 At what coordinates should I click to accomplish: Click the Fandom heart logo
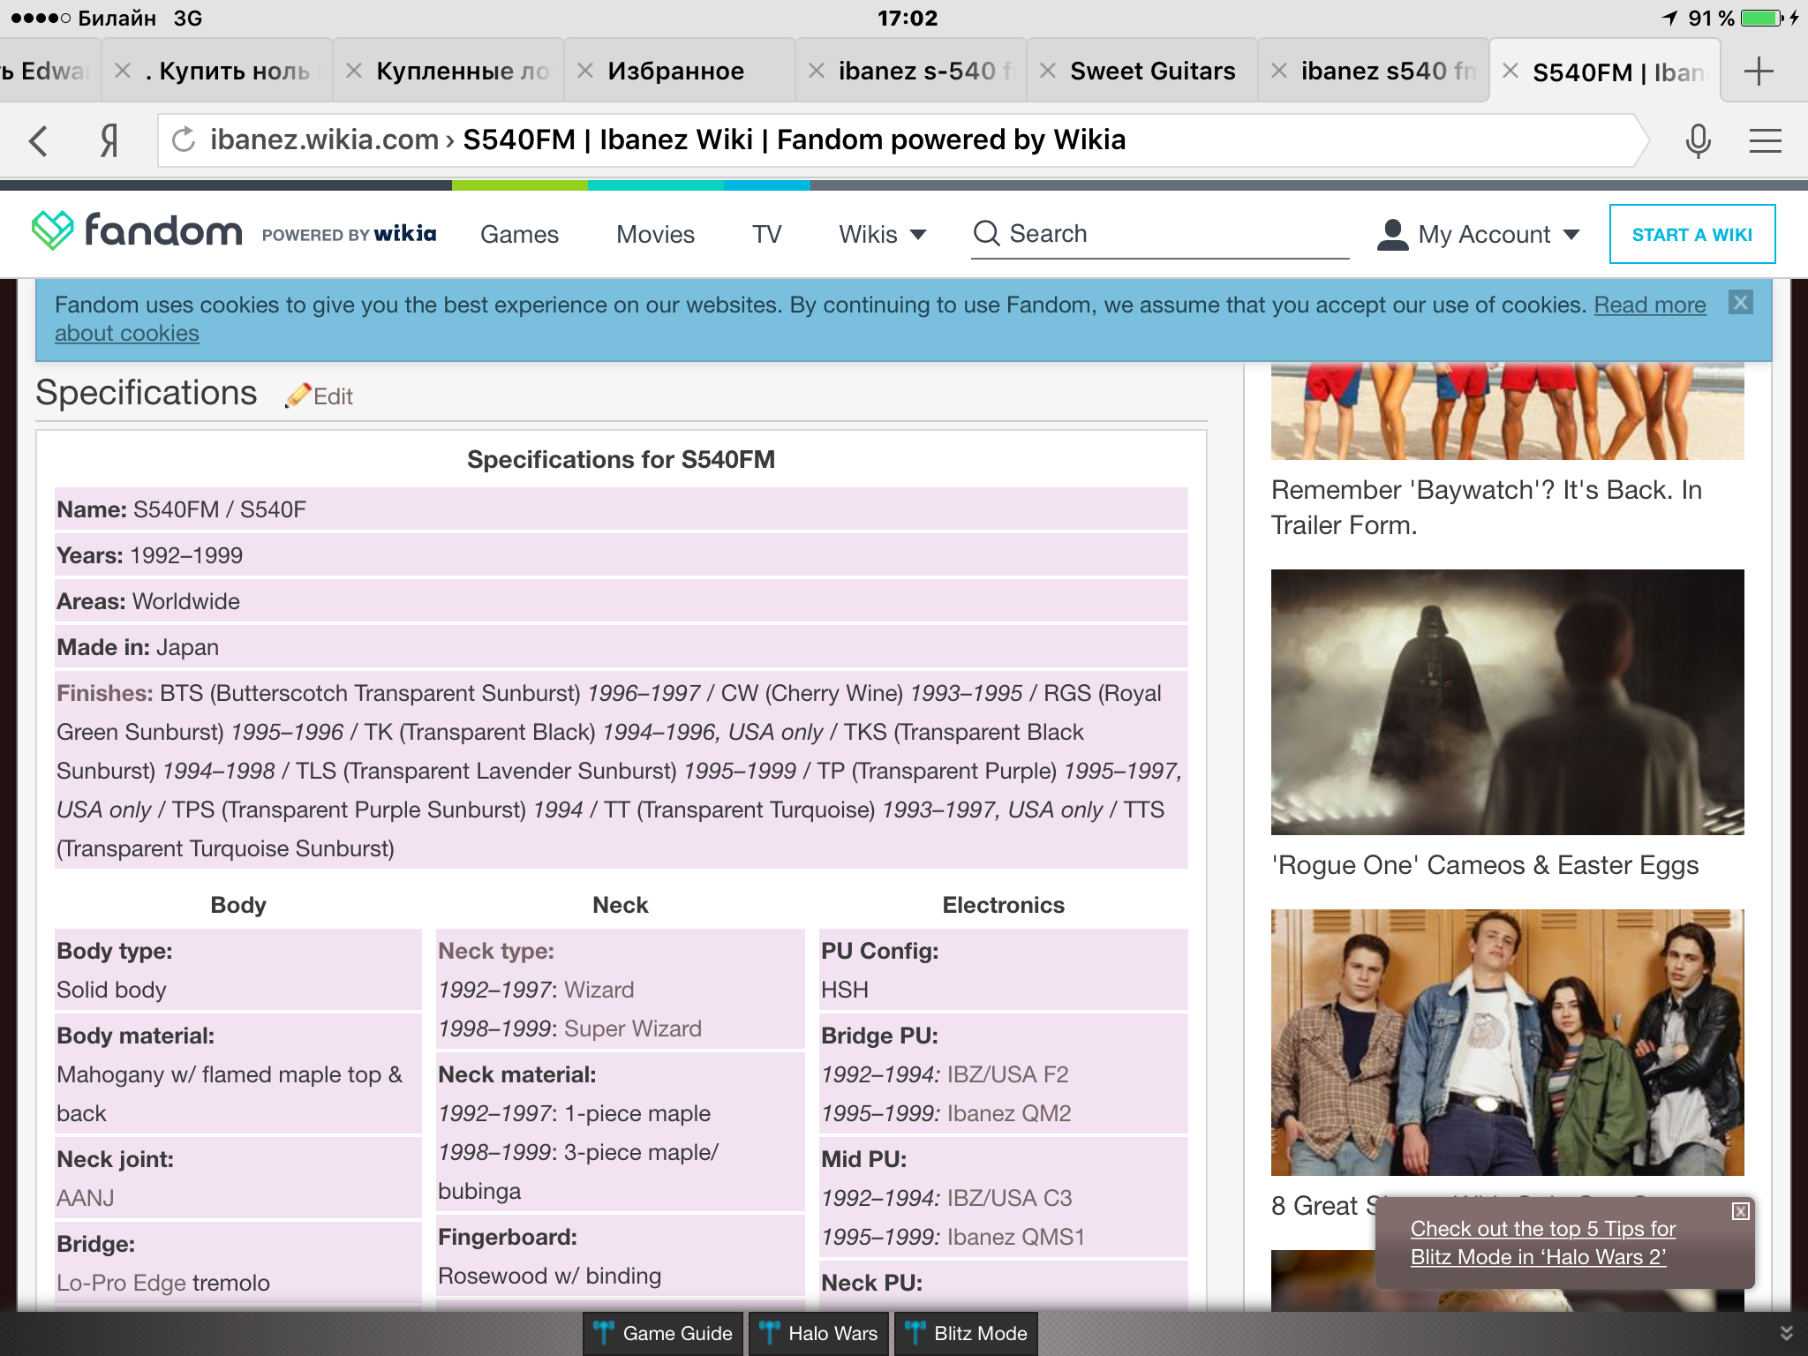pos(53,230)
